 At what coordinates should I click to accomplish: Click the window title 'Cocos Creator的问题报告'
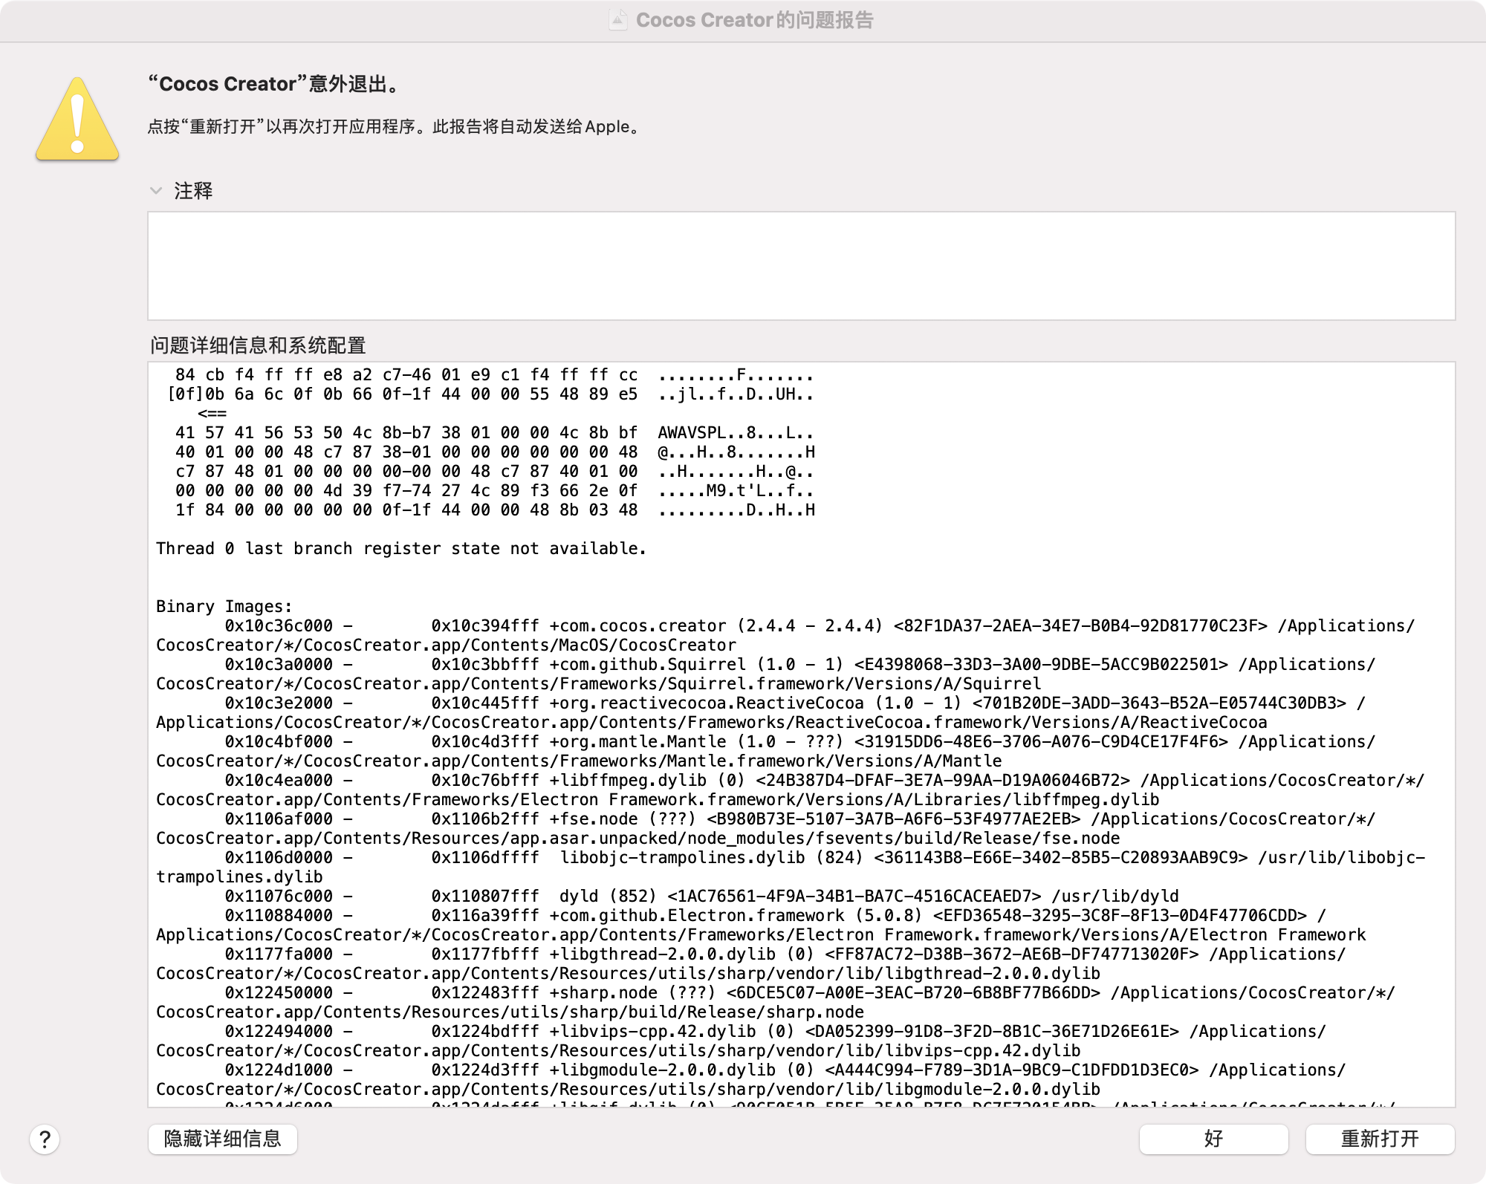pyautogui.click(x=754, y=20)
